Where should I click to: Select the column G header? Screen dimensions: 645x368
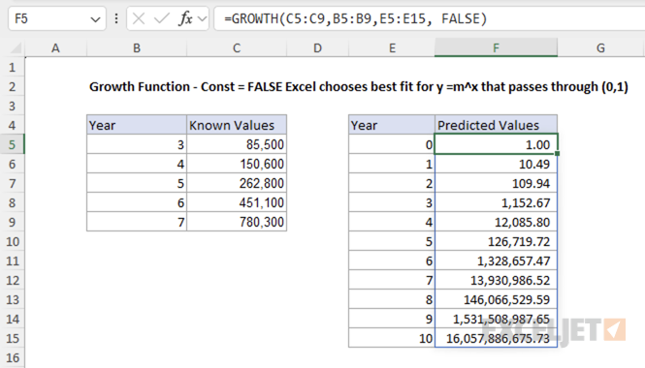(x=601, y=48)
